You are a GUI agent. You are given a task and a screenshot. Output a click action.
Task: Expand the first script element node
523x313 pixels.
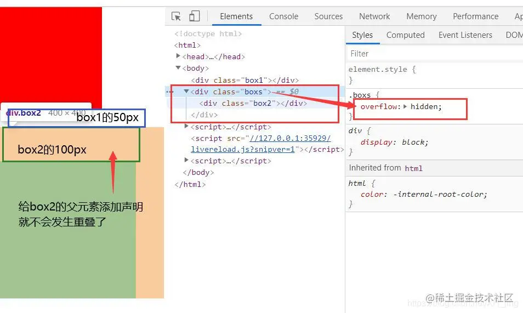(x=186, y=126)
